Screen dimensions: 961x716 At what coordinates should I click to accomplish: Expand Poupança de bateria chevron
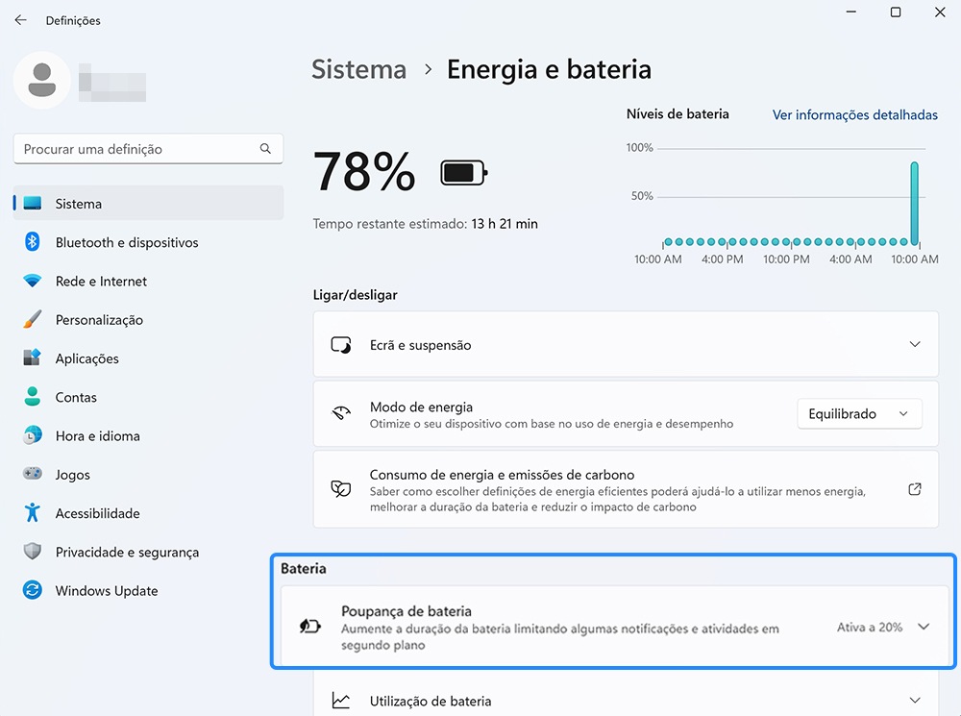(923, 627)
